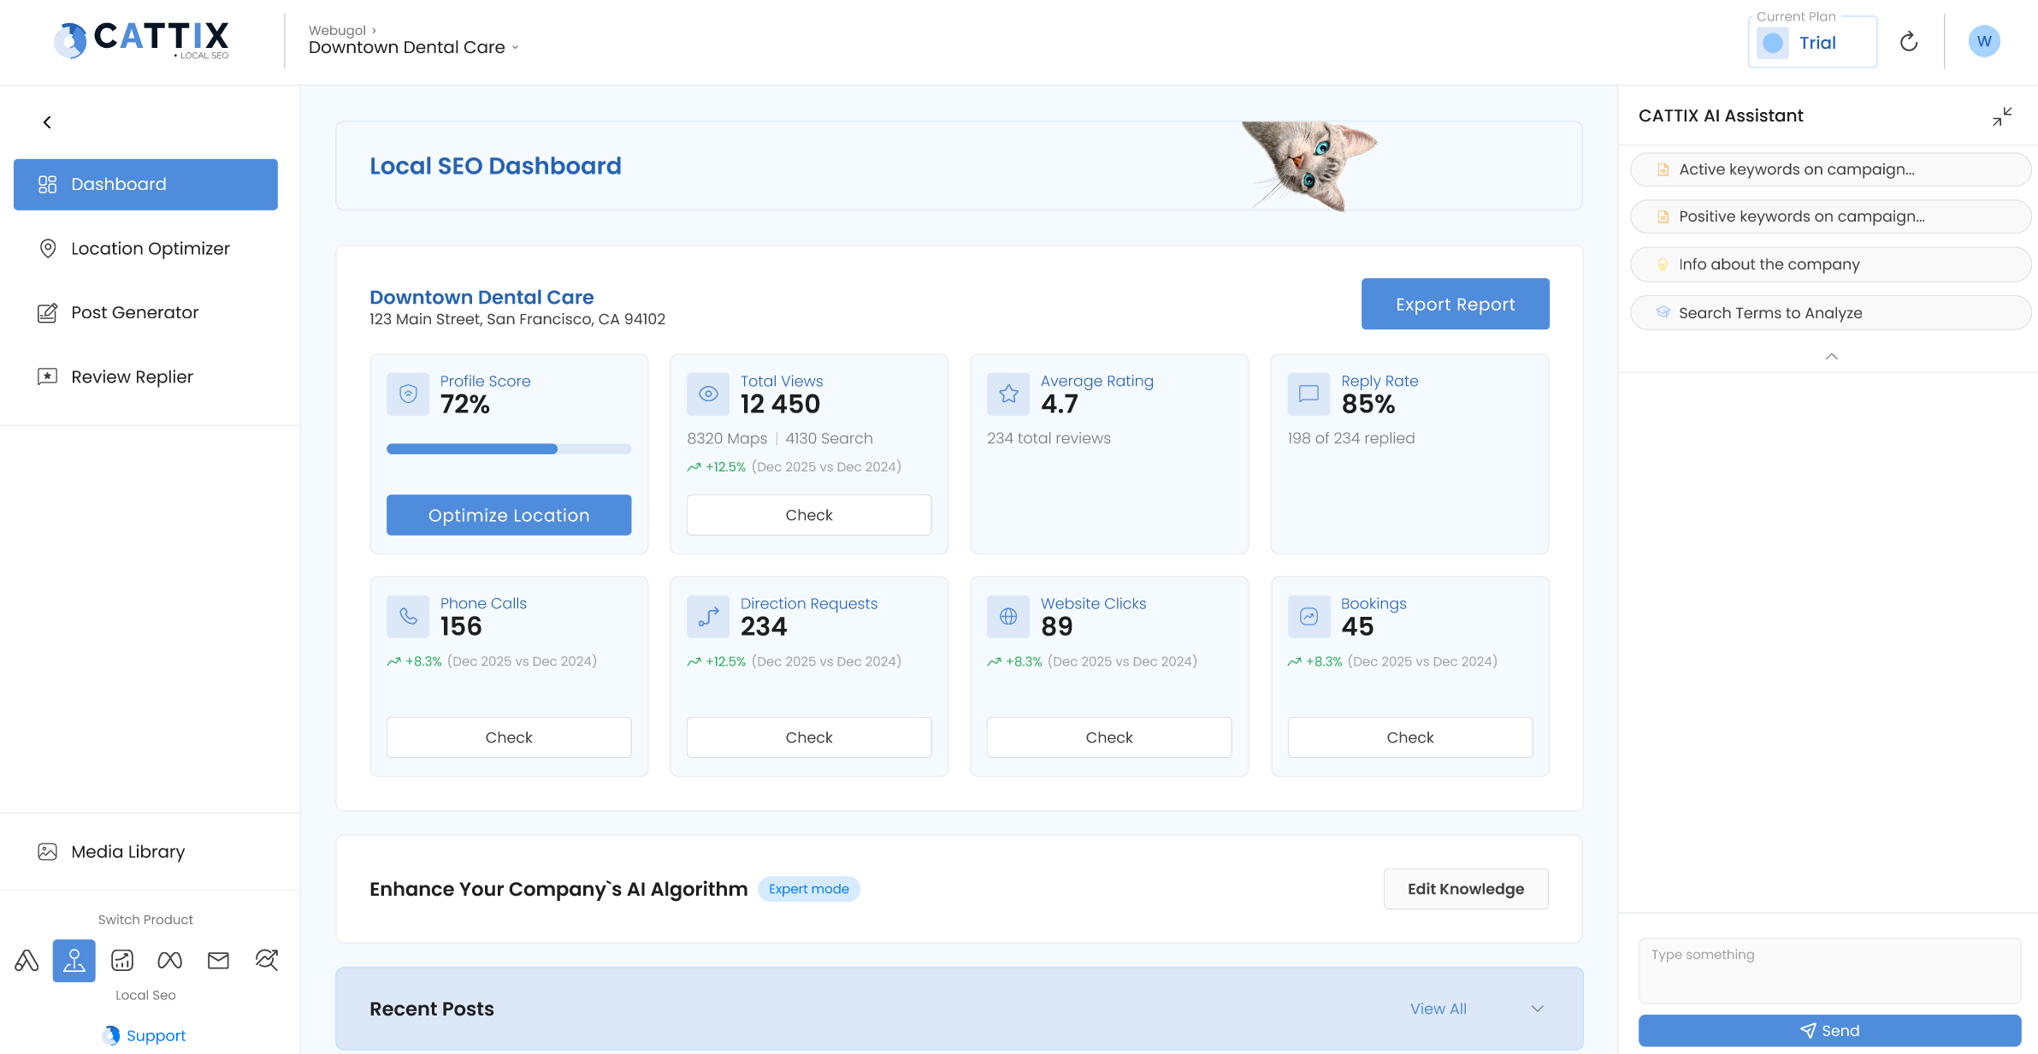Open the Media Library

coord(127,851)
